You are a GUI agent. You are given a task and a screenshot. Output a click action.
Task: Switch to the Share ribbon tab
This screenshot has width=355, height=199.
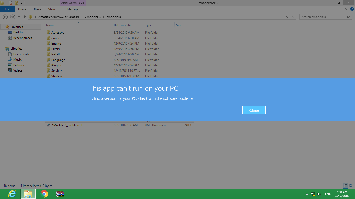(37, 9)
